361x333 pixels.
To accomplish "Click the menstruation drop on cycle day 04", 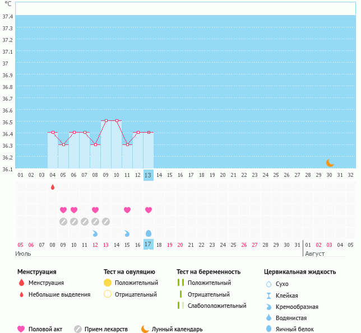I will [53, 187].
